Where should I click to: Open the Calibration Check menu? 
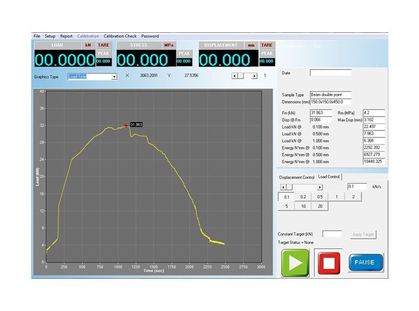click(120, 36)
